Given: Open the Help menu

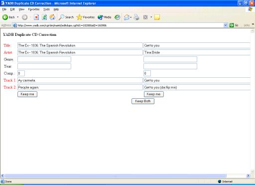Looking at the screenshot, I should click(x=56, y=9).
